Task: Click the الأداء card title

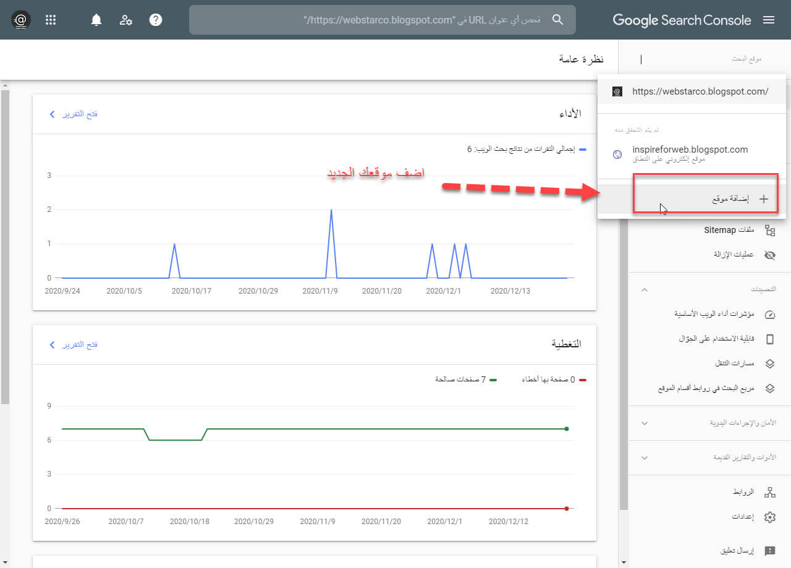Action: (x=569, y=114)
